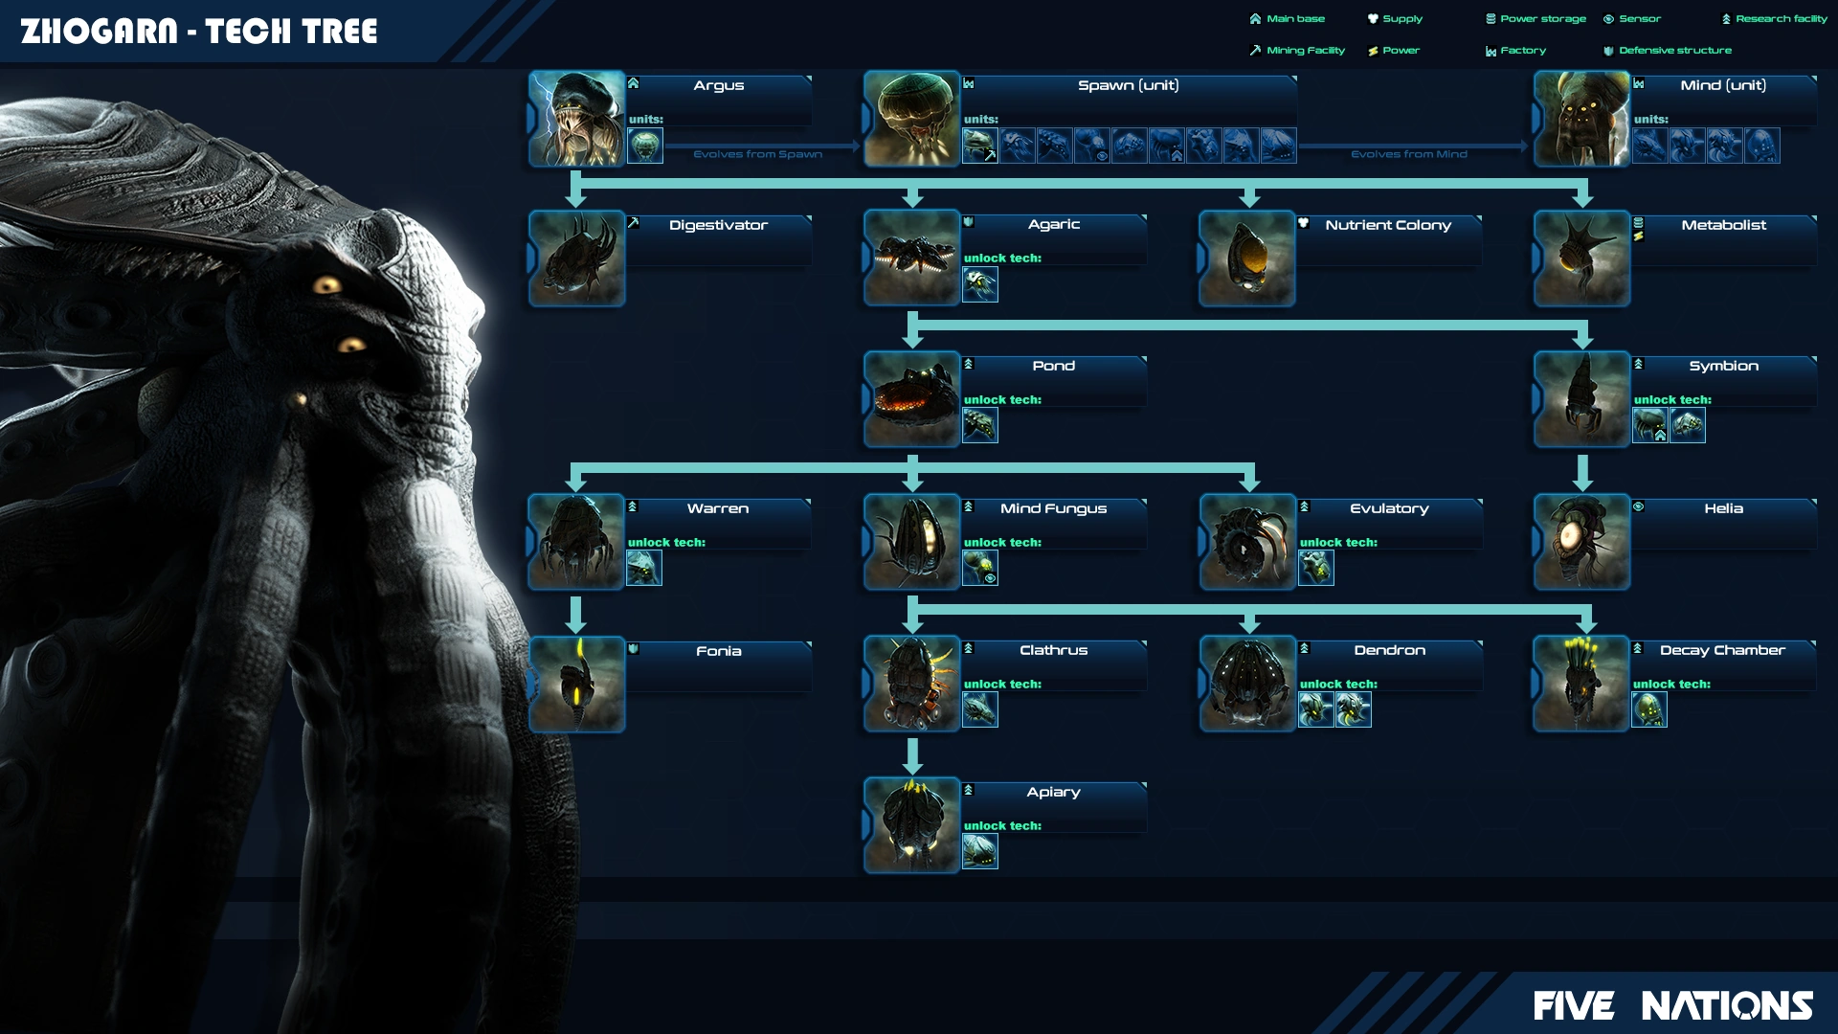Click the Warren unlock tech icon
The width and height of the screenshot is (1838, 1034).
644,568
